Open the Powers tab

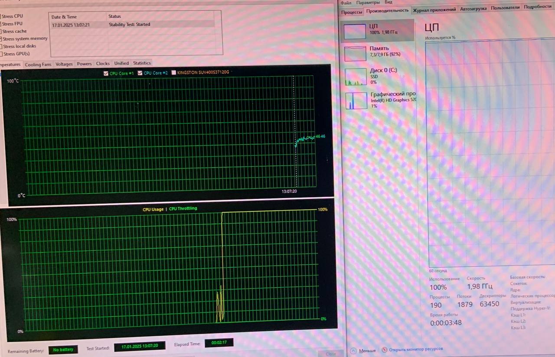tap(84, 64)
